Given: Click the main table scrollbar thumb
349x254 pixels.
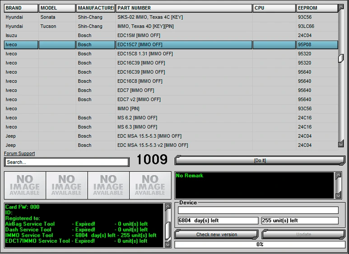Looking at the screenshot, I should point(341,58).
